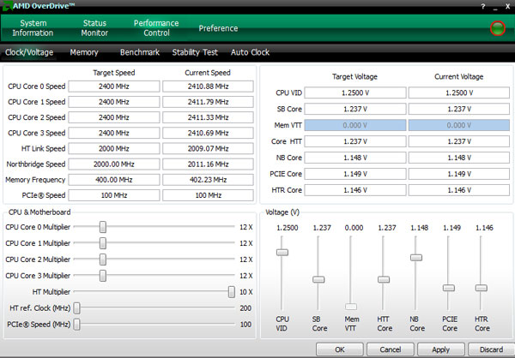The image size is (515, 358).
Task: Click current speed value 2410.88 MHz
Action: pyautogui.click(x=208, y=87)
